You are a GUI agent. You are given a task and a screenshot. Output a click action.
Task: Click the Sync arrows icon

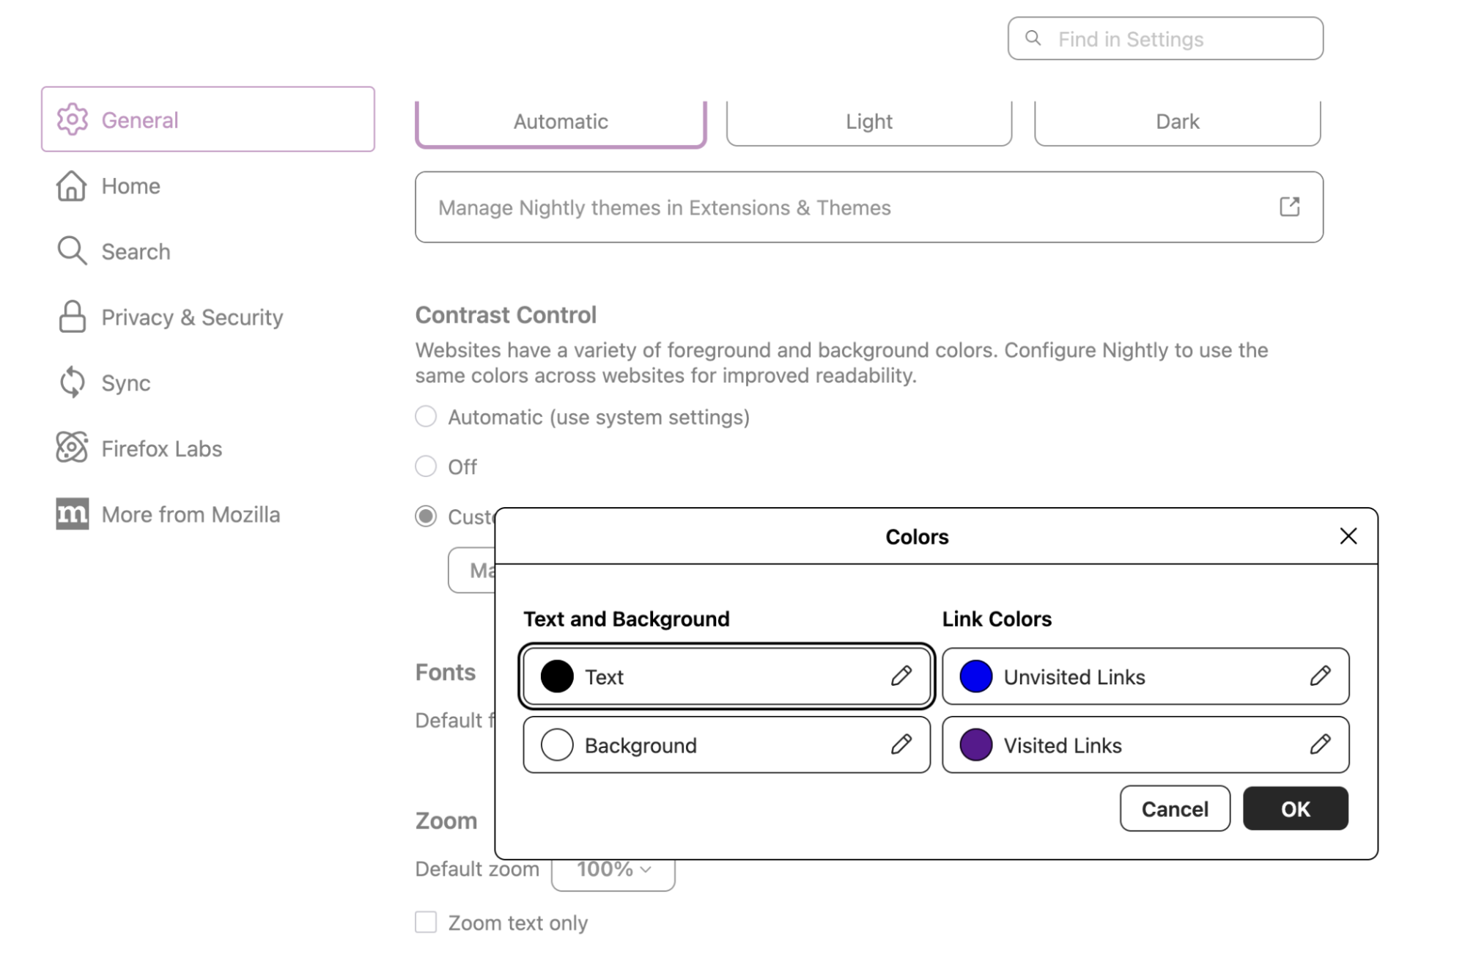(x=72, y=382)
